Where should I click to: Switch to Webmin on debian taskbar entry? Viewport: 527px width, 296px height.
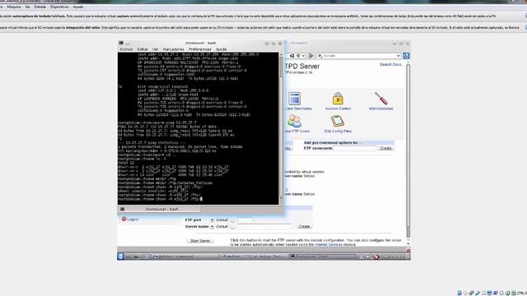point(253,257)
